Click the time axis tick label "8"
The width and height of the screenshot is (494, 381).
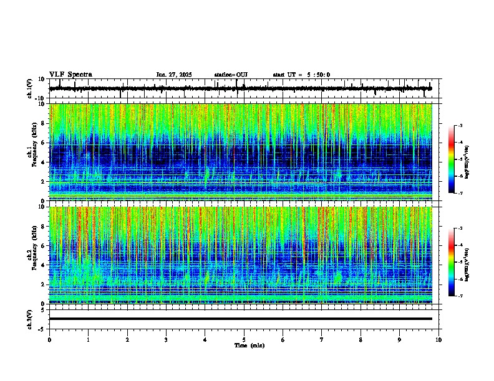tap(361, 340)
